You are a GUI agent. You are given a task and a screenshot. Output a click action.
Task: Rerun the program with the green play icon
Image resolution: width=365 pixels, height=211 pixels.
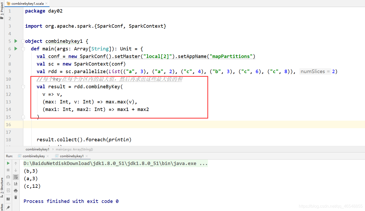[8, 163]
